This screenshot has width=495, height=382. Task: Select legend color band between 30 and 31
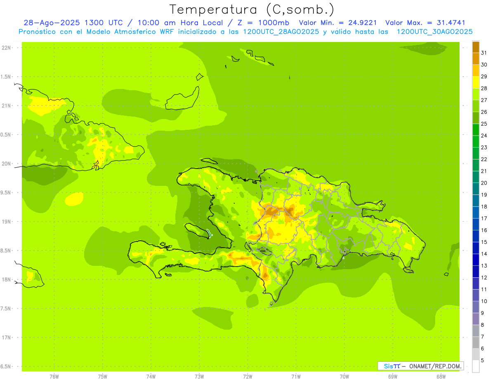(476, 59)
